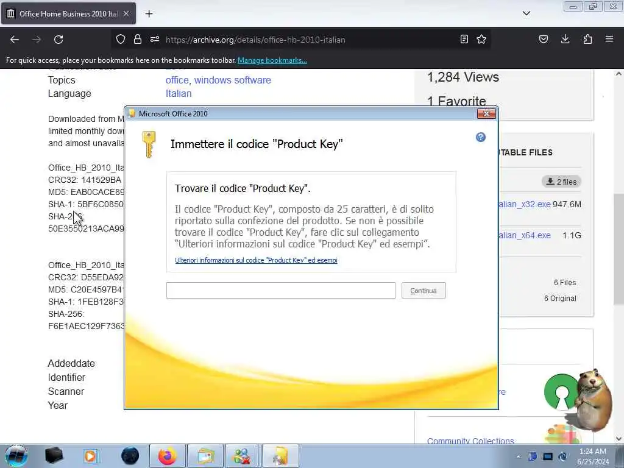This screenshot has height=468, width=624.
Task: Show hidden tray icons arrow
Action: [x=518, y=456]
